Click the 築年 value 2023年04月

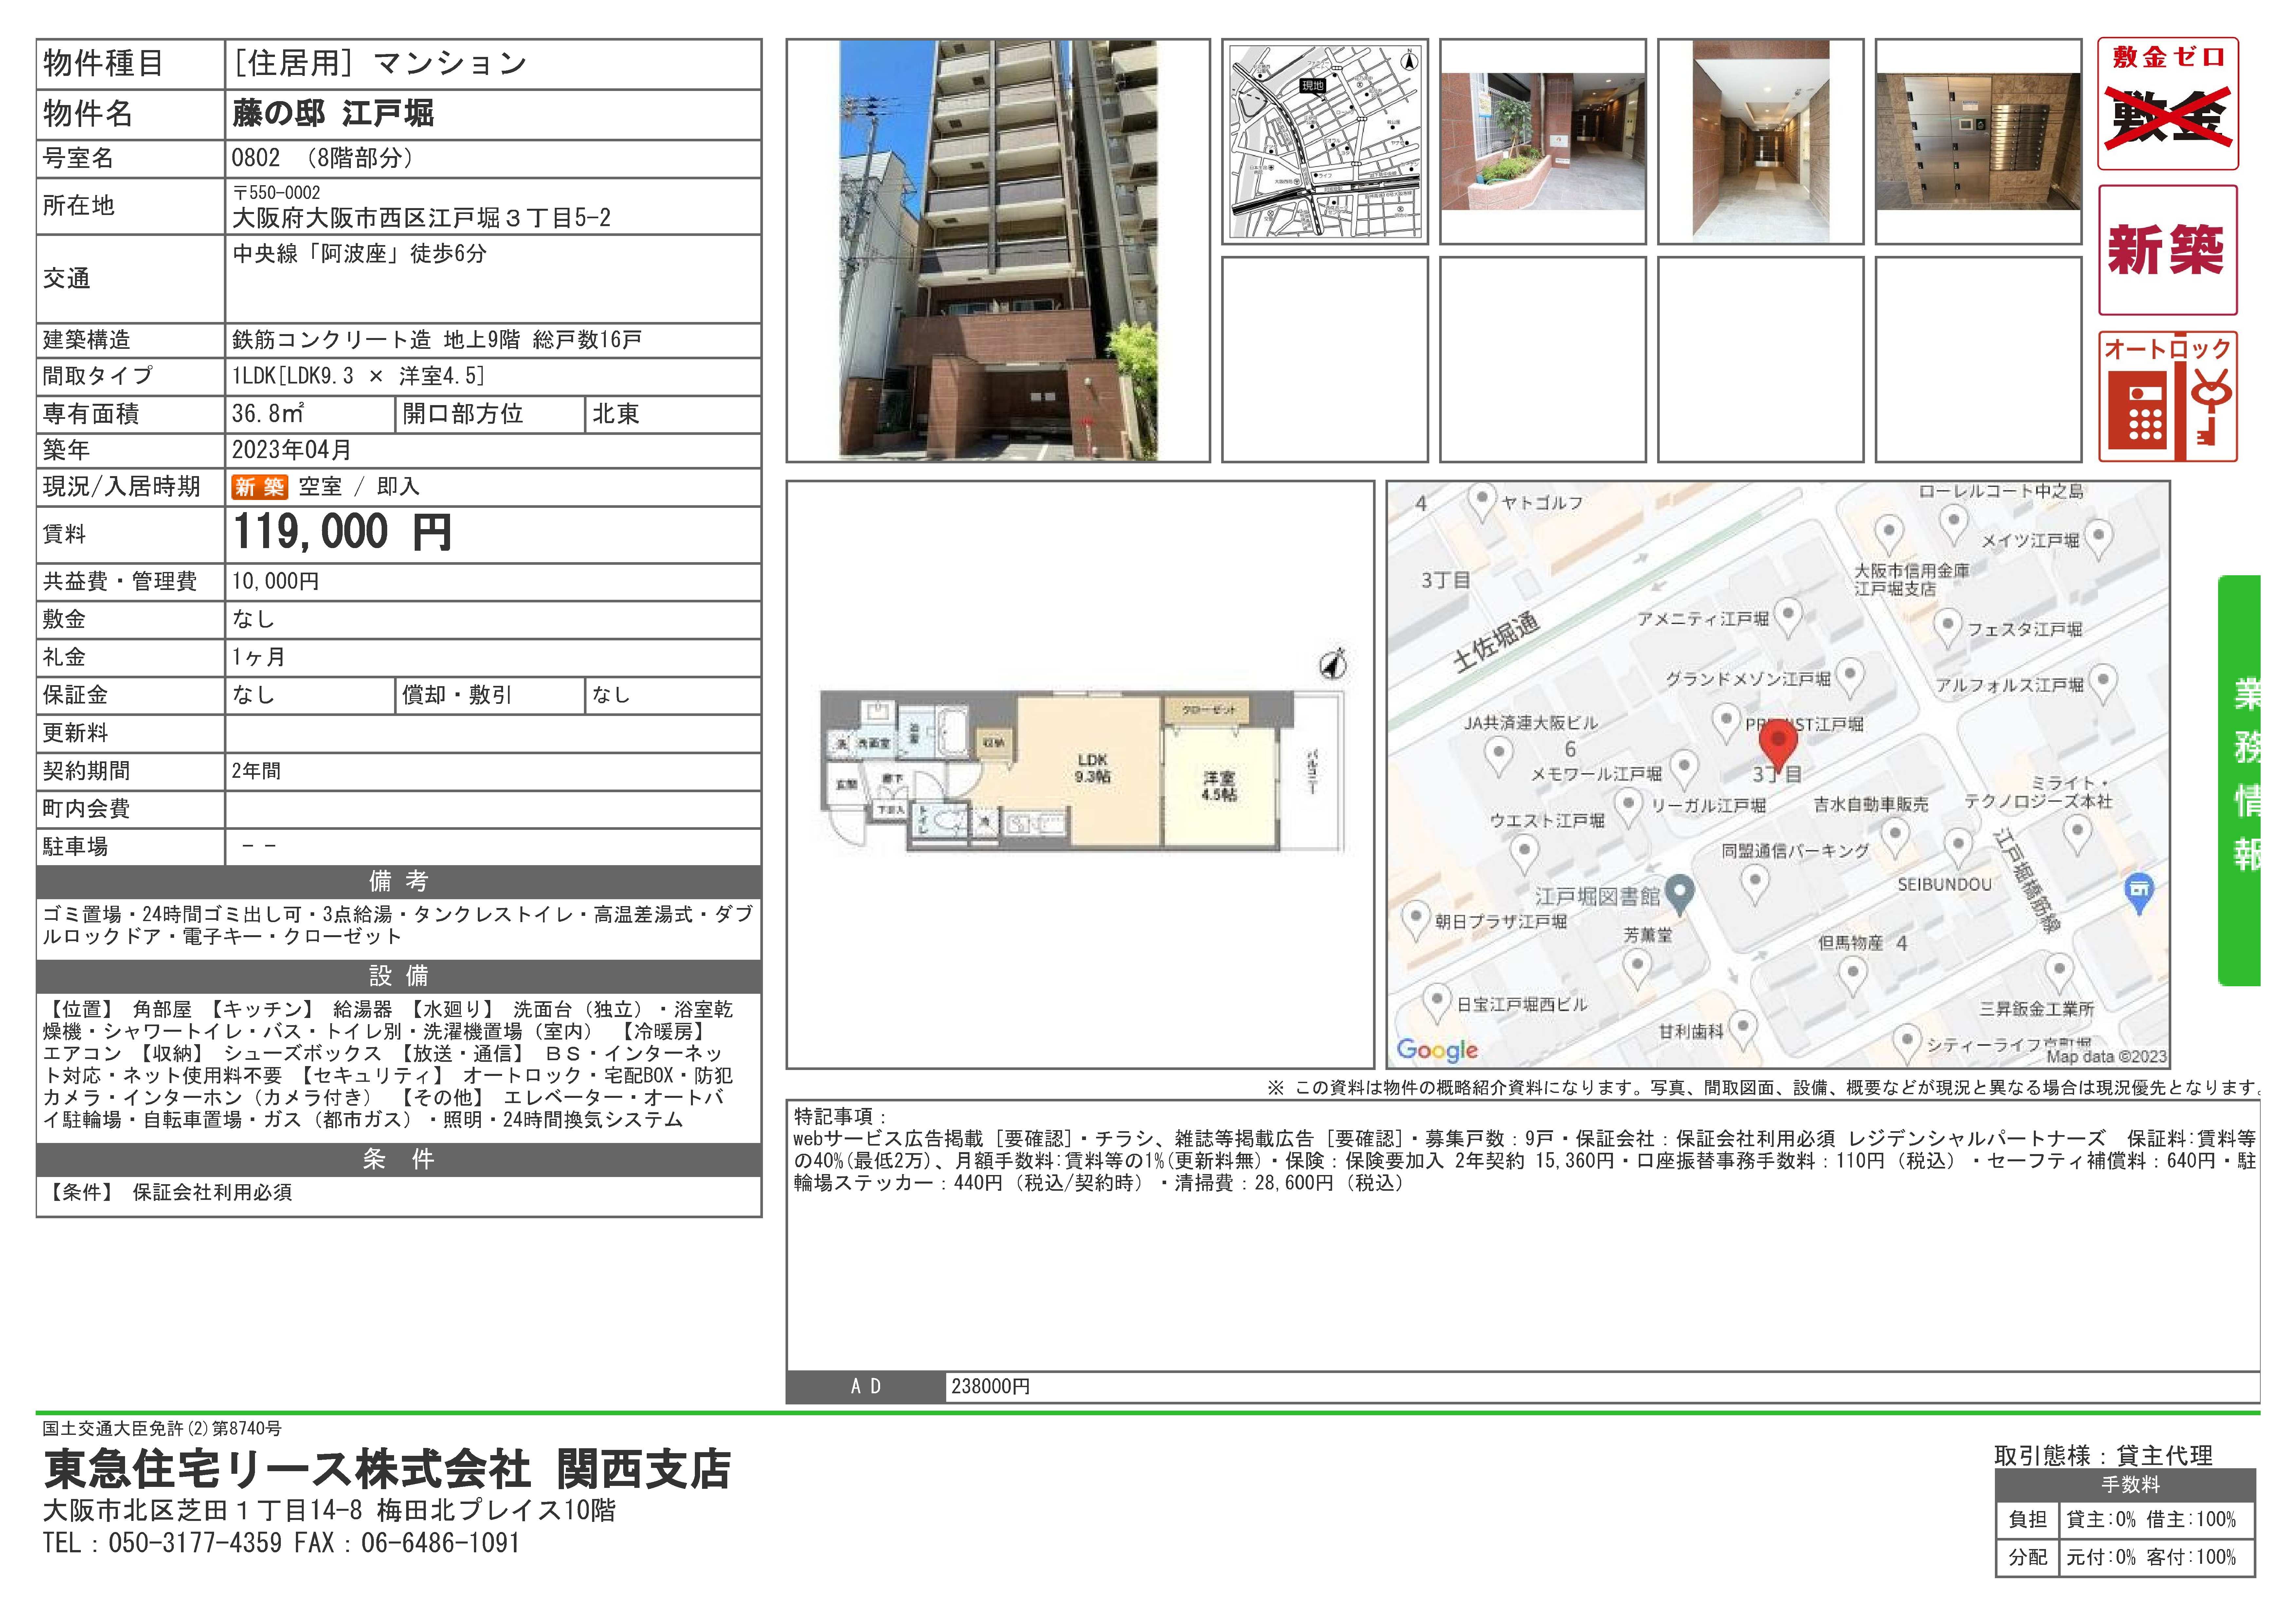coord(292,450)
